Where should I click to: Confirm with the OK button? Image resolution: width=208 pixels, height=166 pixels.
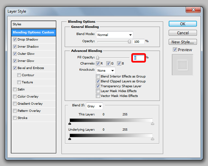(x=183, y=24)
